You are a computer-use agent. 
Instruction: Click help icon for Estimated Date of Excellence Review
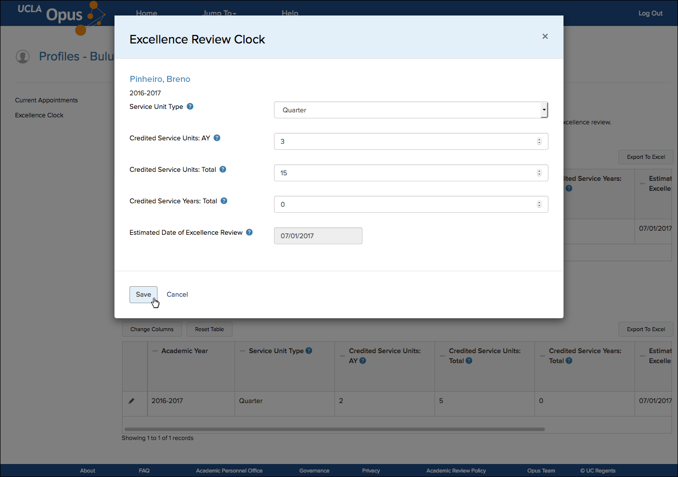(249, 232)
